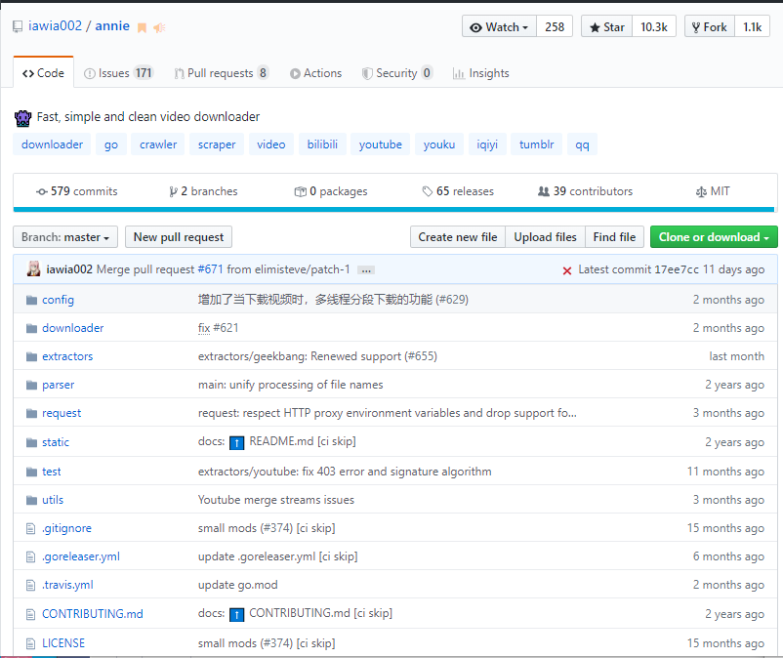Click the blue language color bar
This screenshot has width=783, height=658.
click(393, 209)
